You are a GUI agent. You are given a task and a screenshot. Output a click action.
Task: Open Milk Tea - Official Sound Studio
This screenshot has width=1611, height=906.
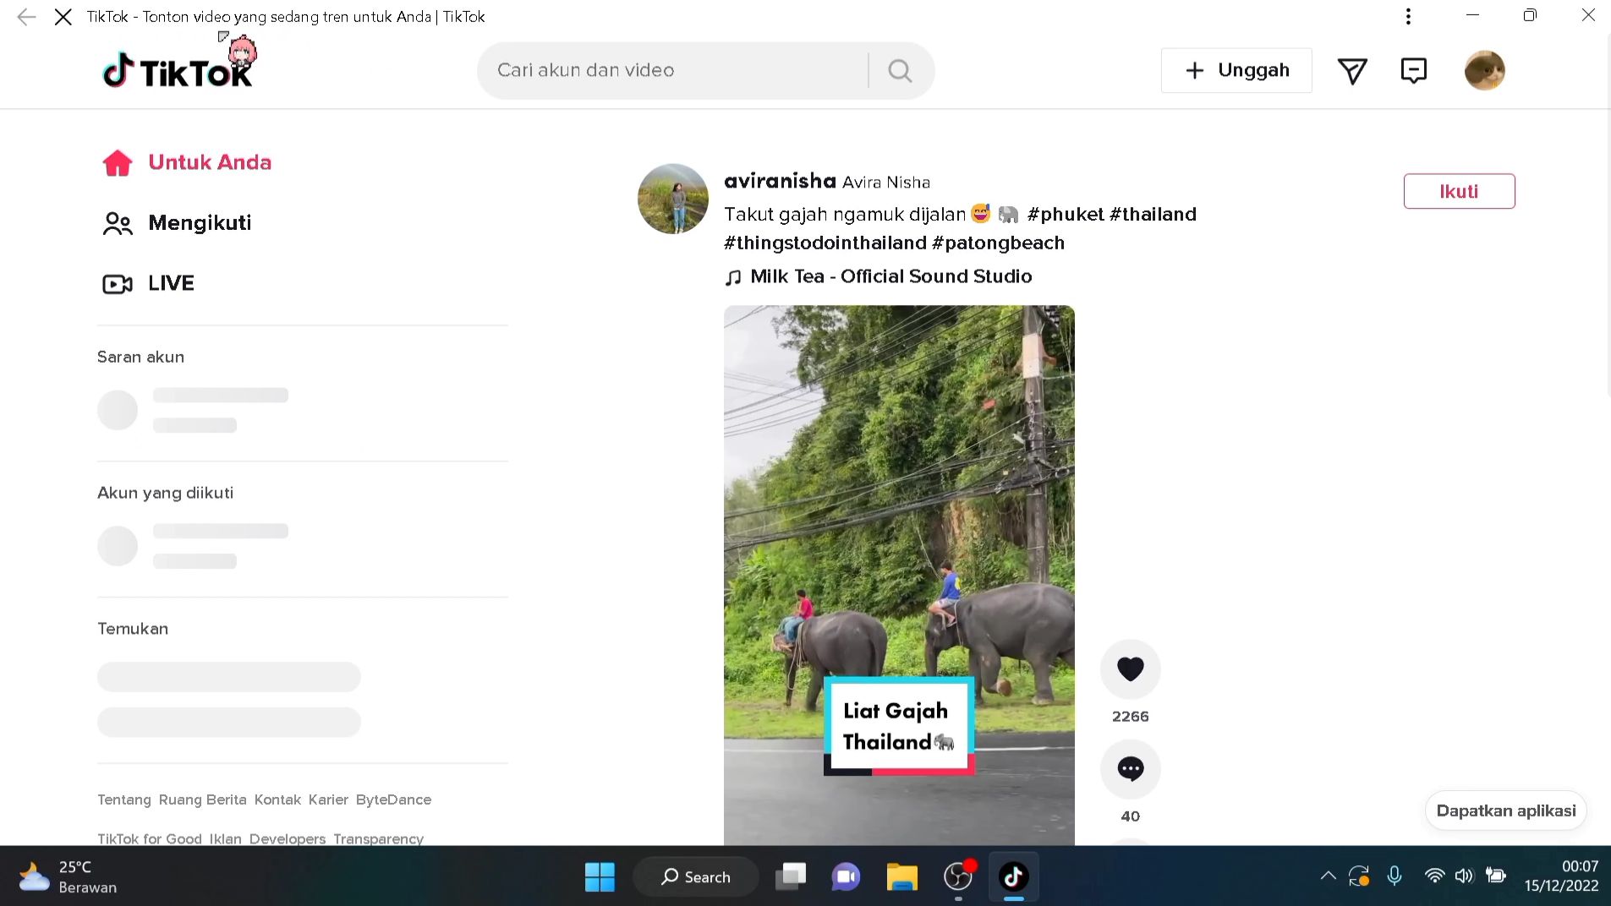point(890,276)
